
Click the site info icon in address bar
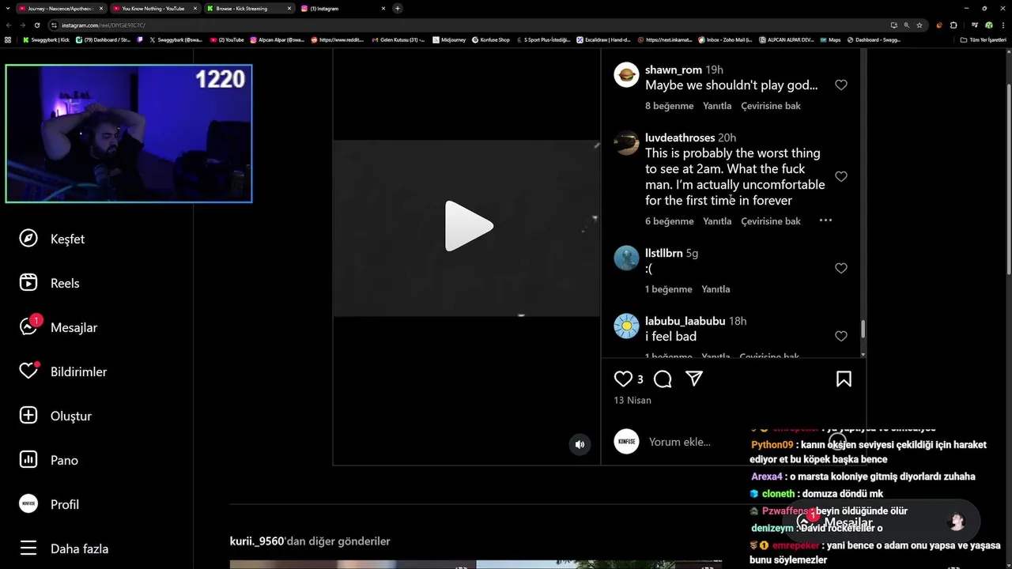pos(55,25)
